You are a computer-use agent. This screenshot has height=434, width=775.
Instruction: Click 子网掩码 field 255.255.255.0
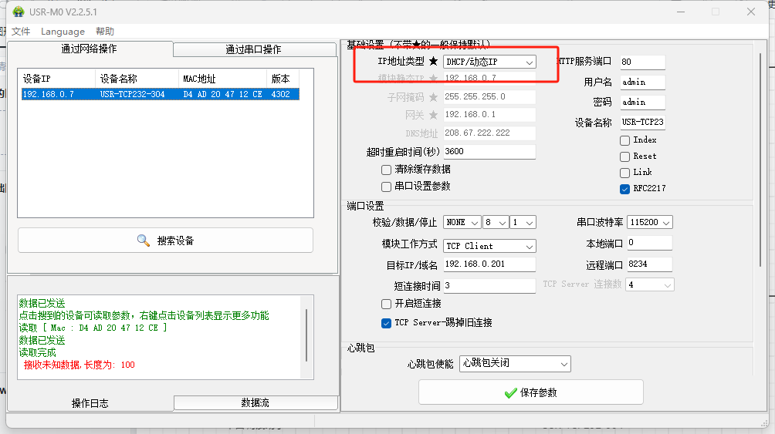click(489, 97)
